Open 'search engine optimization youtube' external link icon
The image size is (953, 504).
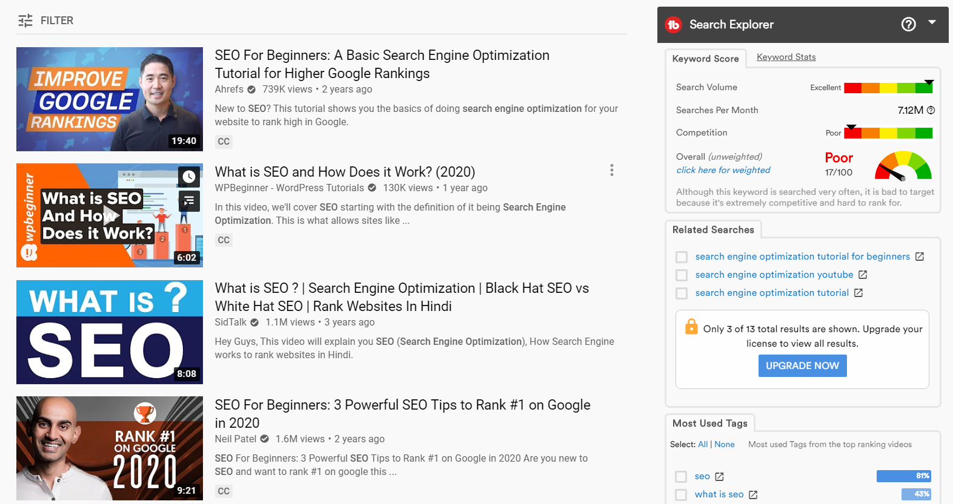point(863,275)
